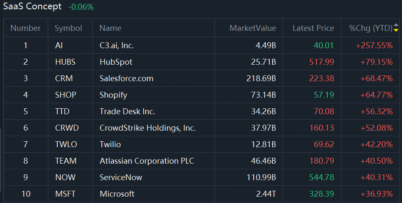Screen dimensions: 402x203
Task: Select the SHOP ticker symbol
Action: tap(66, 95)
